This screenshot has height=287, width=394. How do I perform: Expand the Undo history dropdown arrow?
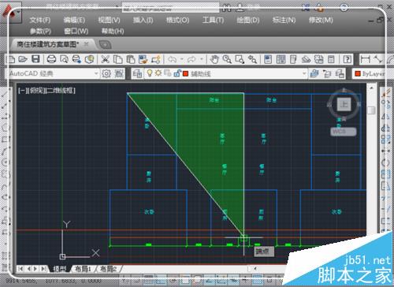(x=181, y=59)
